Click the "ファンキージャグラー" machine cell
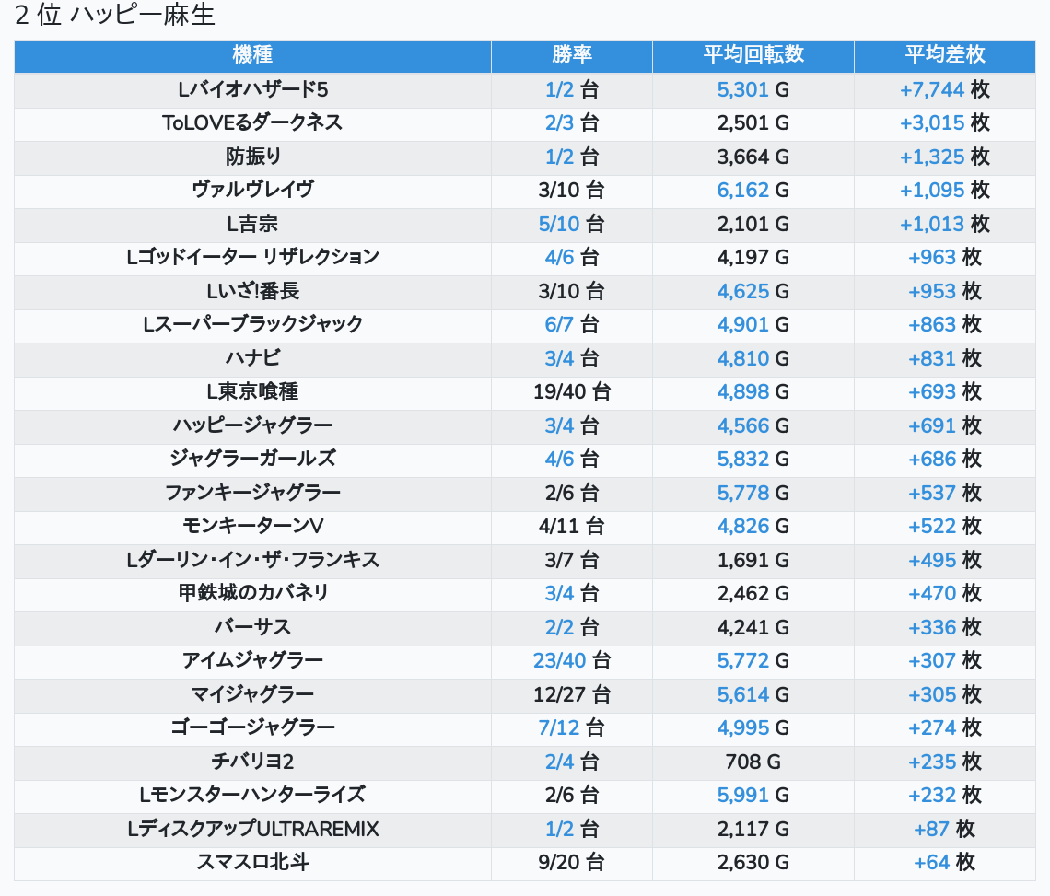The width and height of the screenshot is (1050, 896). [252, 493]
